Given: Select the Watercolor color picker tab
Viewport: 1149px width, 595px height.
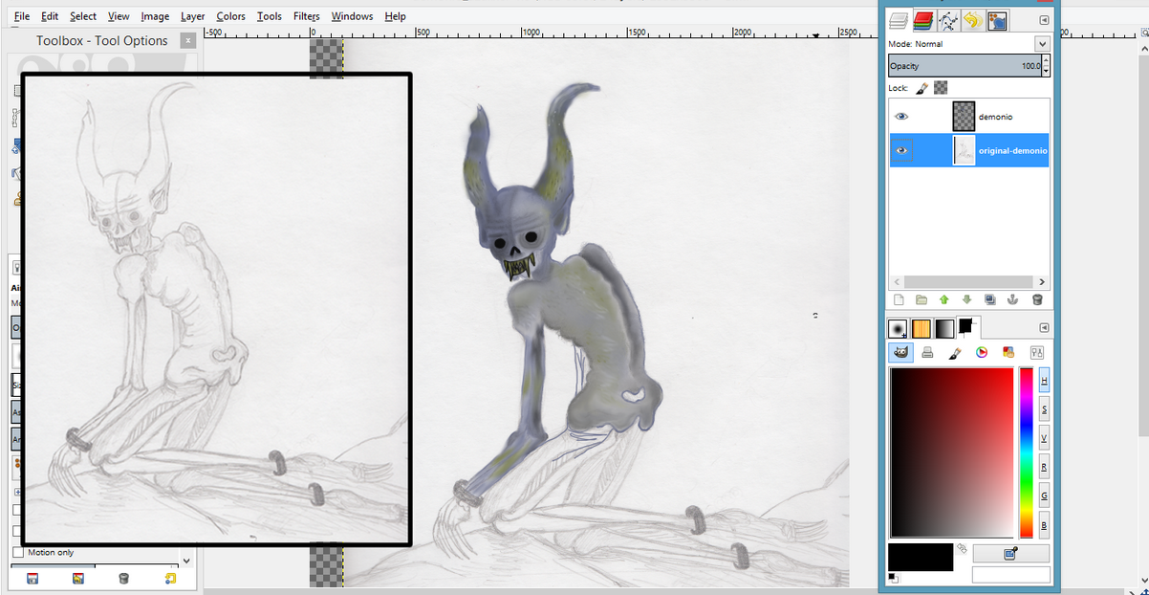Looking at the screenshot, I should pyautogui.click(x=954, y=352).
